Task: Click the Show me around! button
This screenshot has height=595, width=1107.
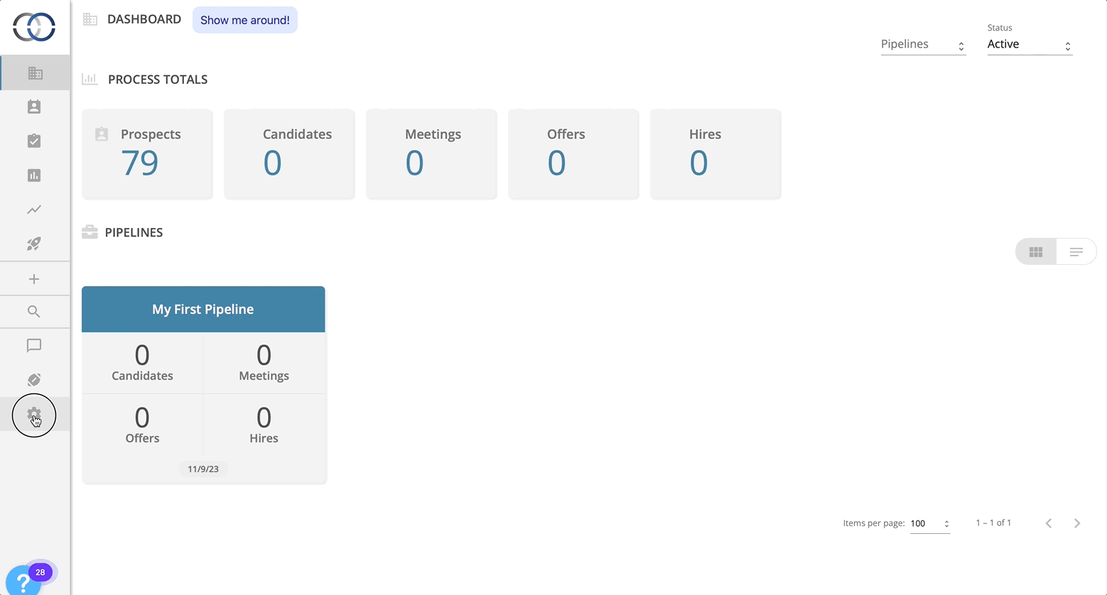Action: (x=244, y=20)
